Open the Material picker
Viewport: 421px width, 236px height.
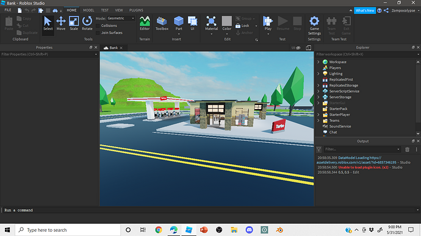(211, 24)
